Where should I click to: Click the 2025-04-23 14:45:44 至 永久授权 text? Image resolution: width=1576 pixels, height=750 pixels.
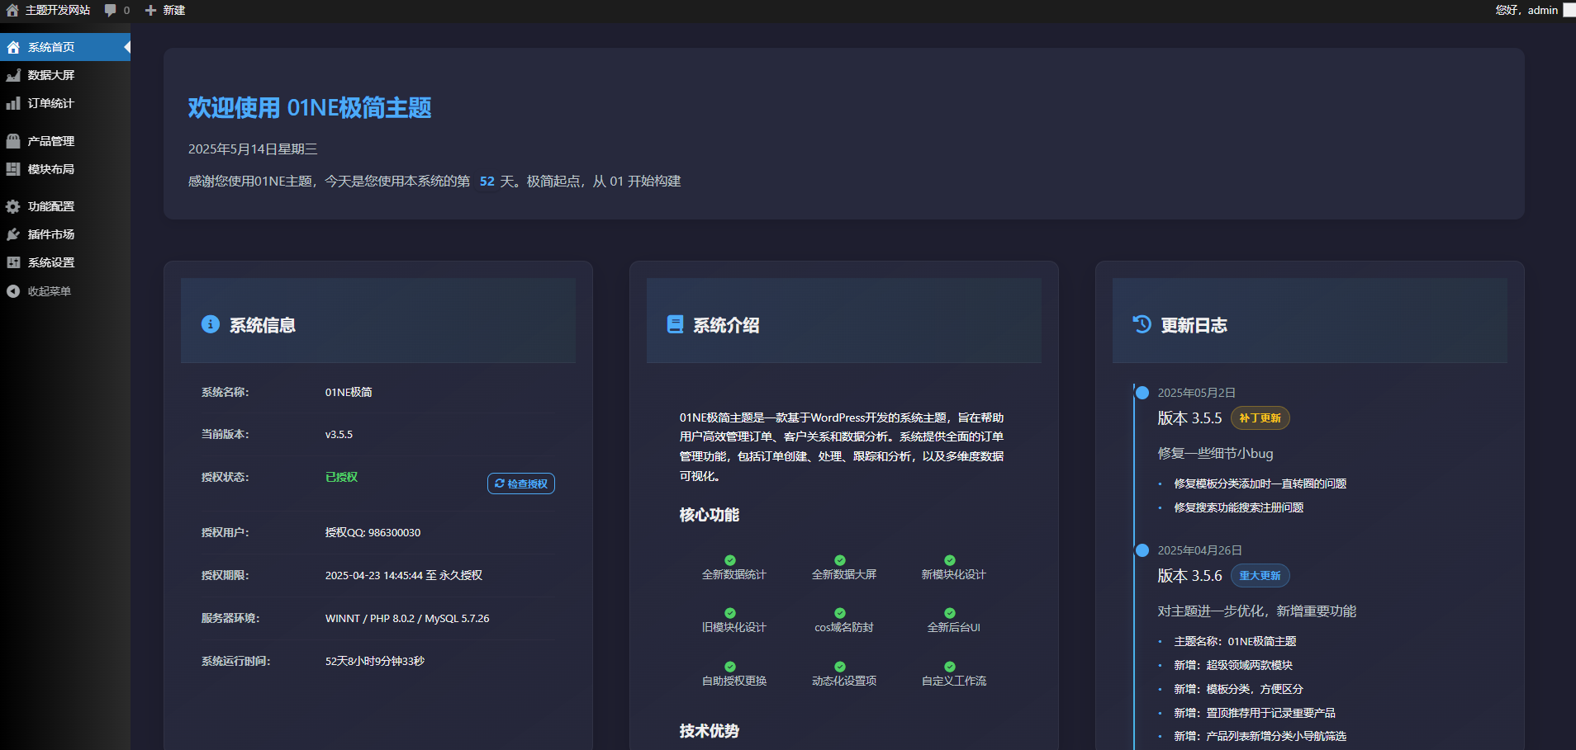[x=404, y=575]
